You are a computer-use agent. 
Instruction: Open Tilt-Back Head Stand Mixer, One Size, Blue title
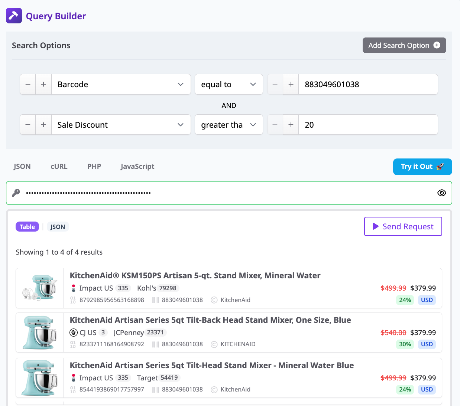210,320
